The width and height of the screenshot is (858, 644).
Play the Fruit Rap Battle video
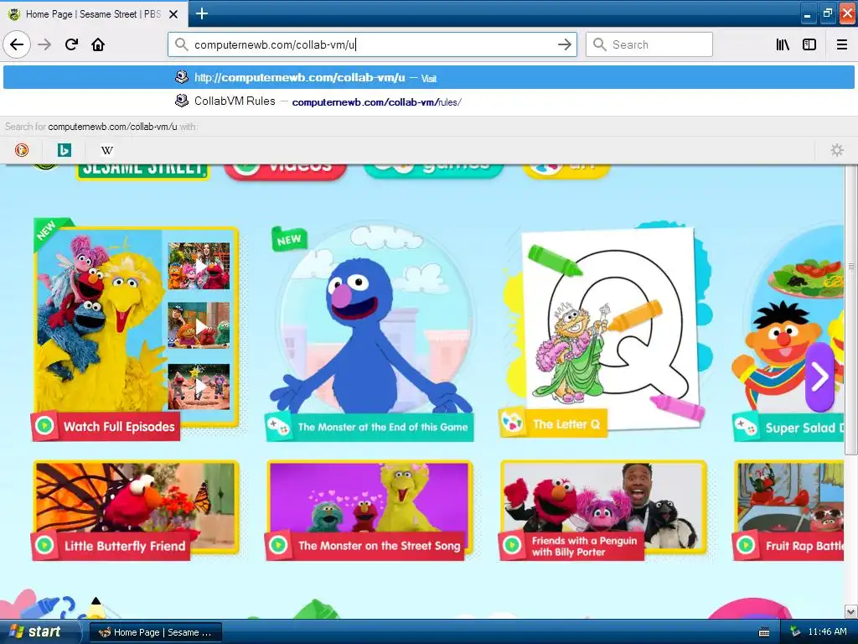[x=788, y=511]
